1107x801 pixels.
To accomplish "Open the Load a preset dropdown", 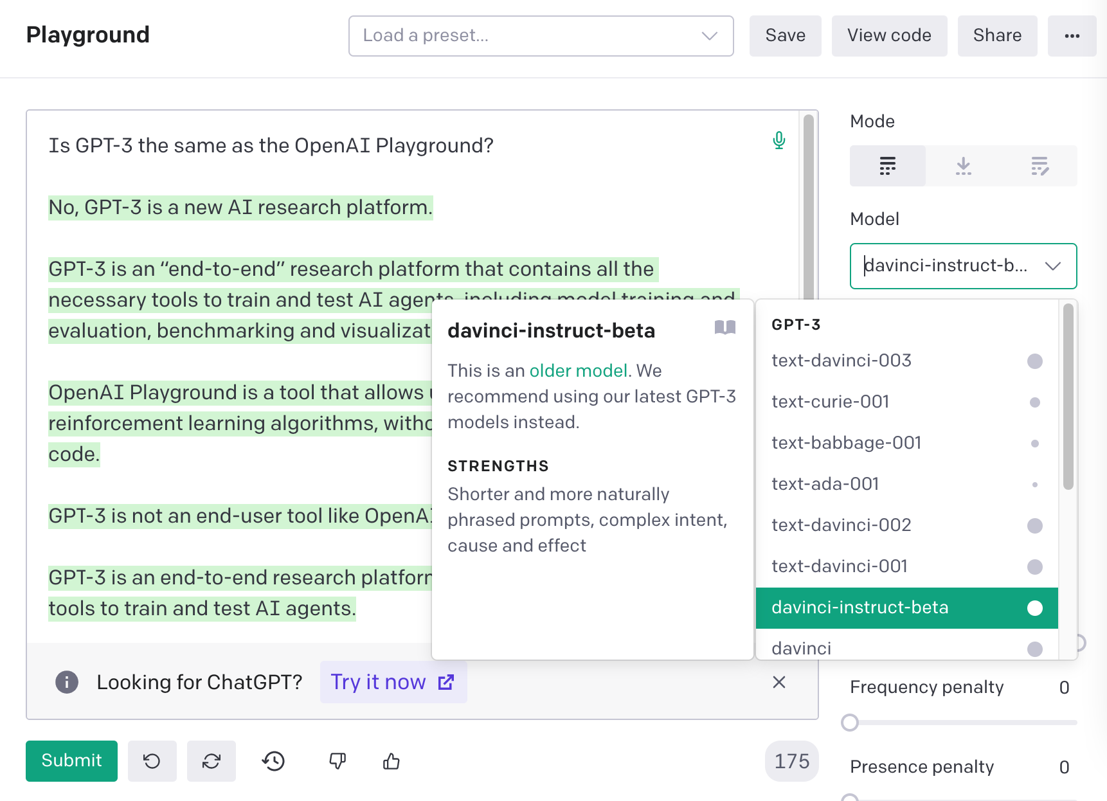I will click(541, 36).
